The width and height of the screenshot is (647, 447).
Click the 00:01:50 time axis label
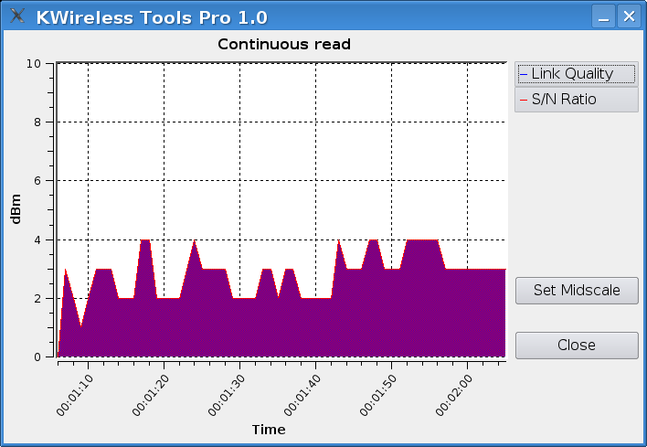pyautogui.click(x=378, y=395)
